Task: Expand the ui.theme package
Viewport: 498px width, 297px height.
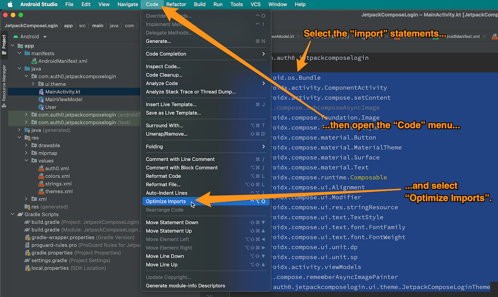Action: [33, 84]
